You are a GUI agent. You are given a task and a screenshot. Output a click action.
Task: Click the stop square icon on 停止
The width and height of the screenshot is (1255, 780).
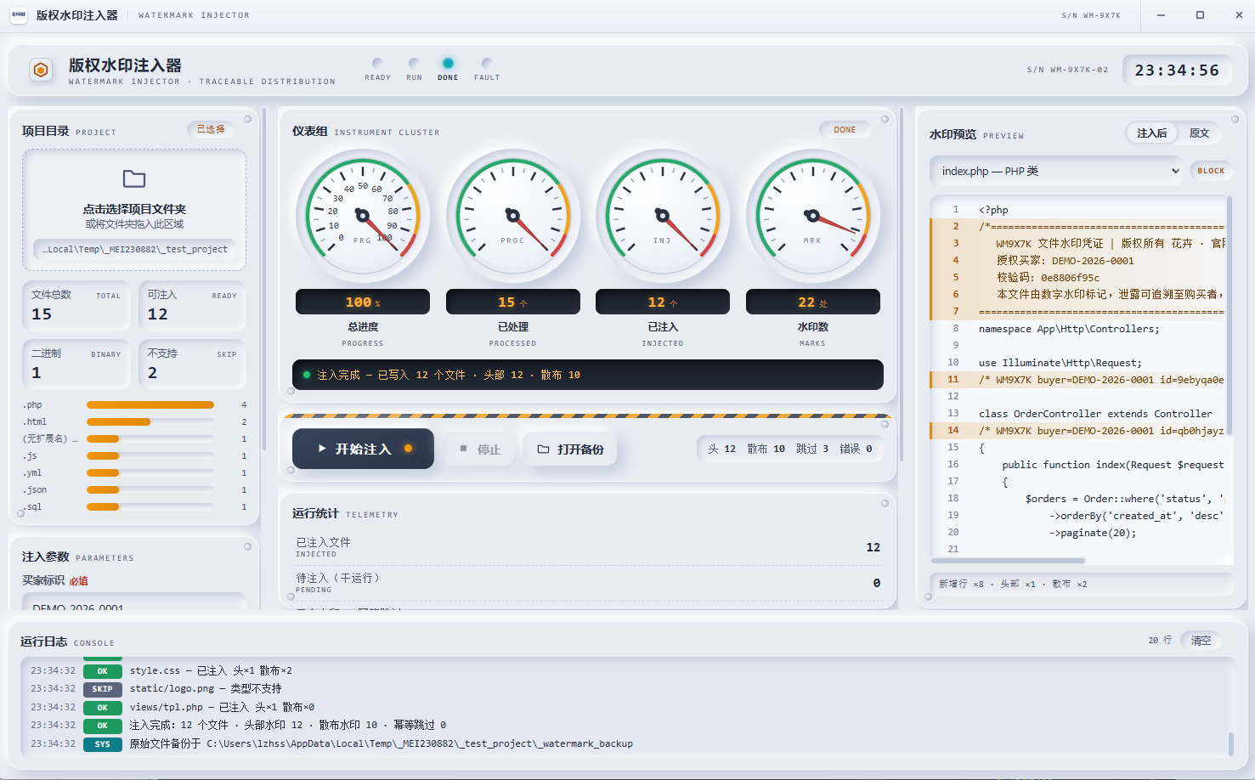[x=463, y=449]
